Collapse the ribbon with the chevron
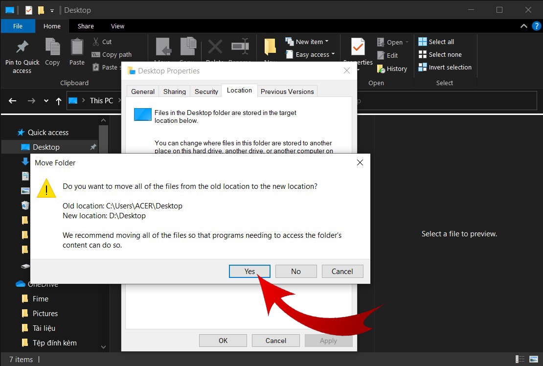Screen dimensions: 543x366 [x=523, y=26]
